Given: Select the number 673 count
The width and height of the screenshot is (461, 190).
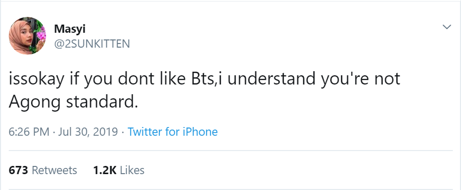Looking at the screenshot, I should coord(18,170).
